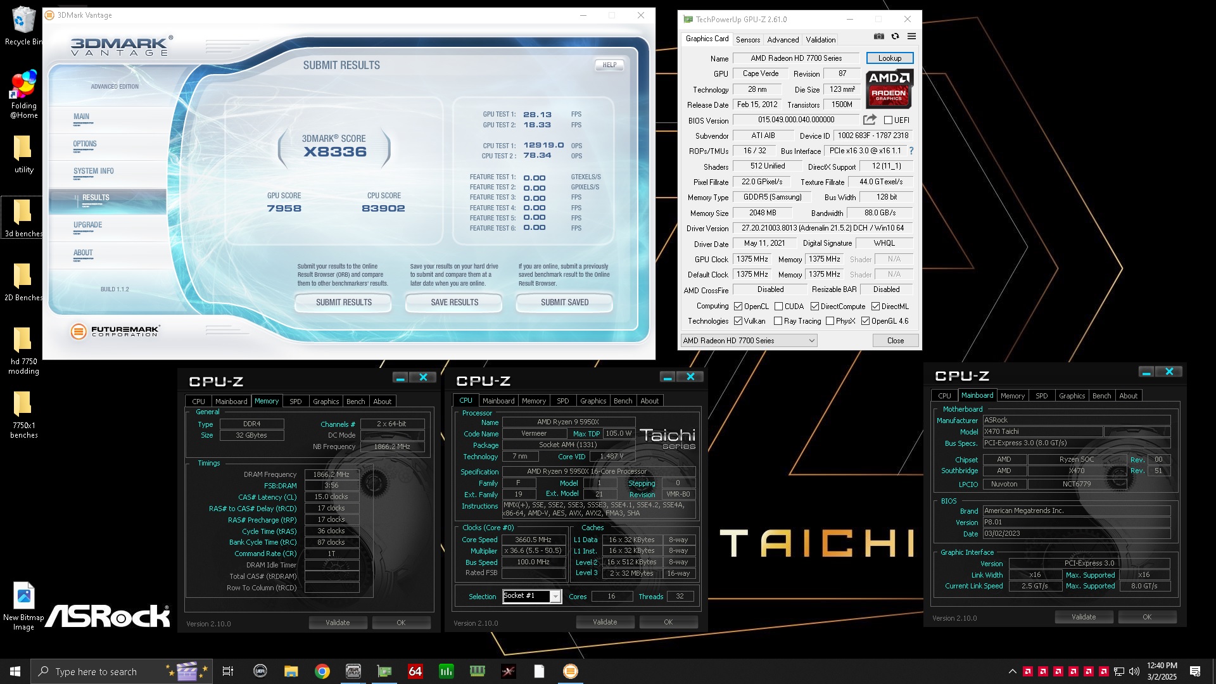Switch to Advanced tab in GPU-Z

tap(783, 40)
